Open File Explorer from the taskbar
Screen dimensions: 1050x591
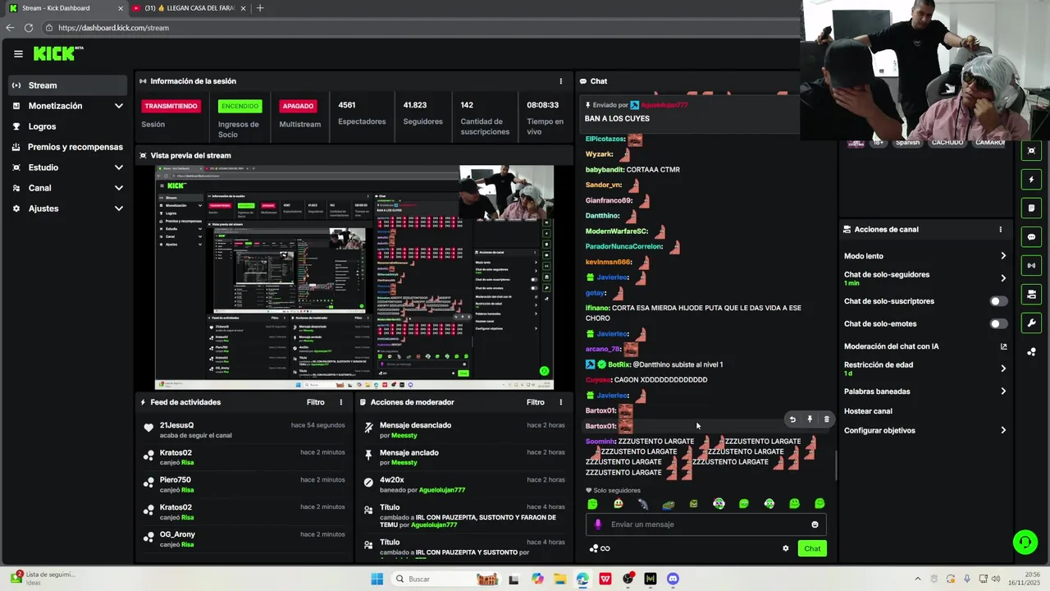tap(560, 579)
